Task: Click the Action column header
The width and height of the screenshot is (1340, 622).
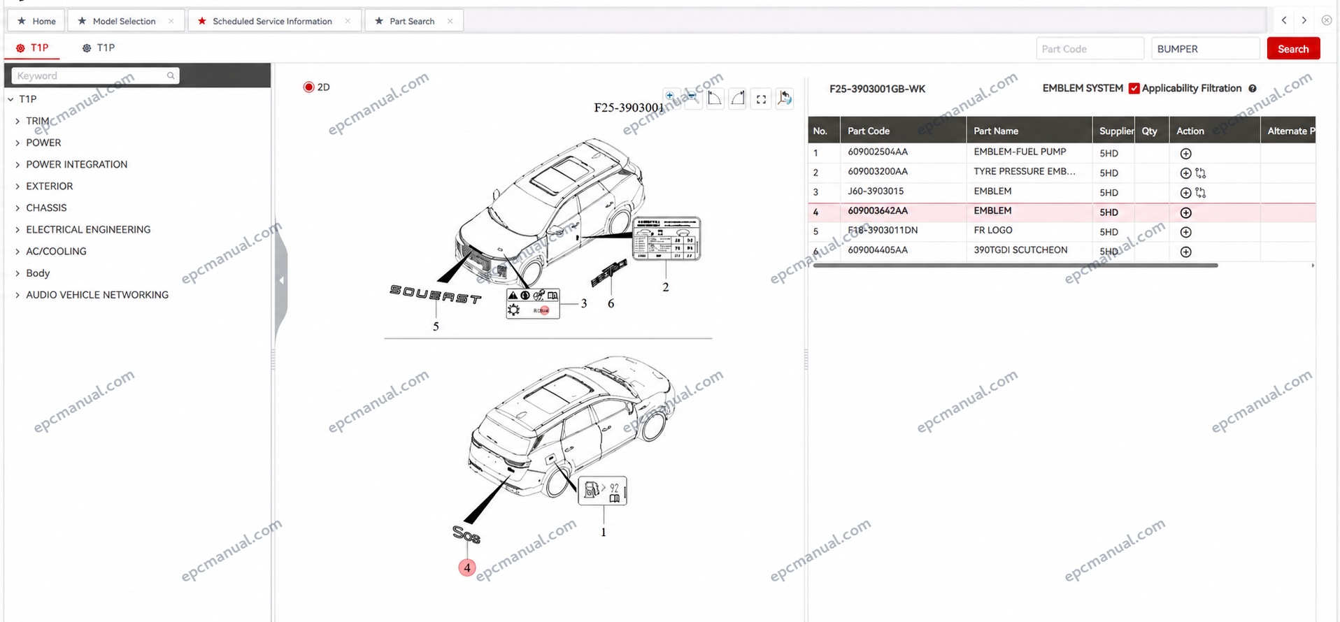Action: point(1214,131)
